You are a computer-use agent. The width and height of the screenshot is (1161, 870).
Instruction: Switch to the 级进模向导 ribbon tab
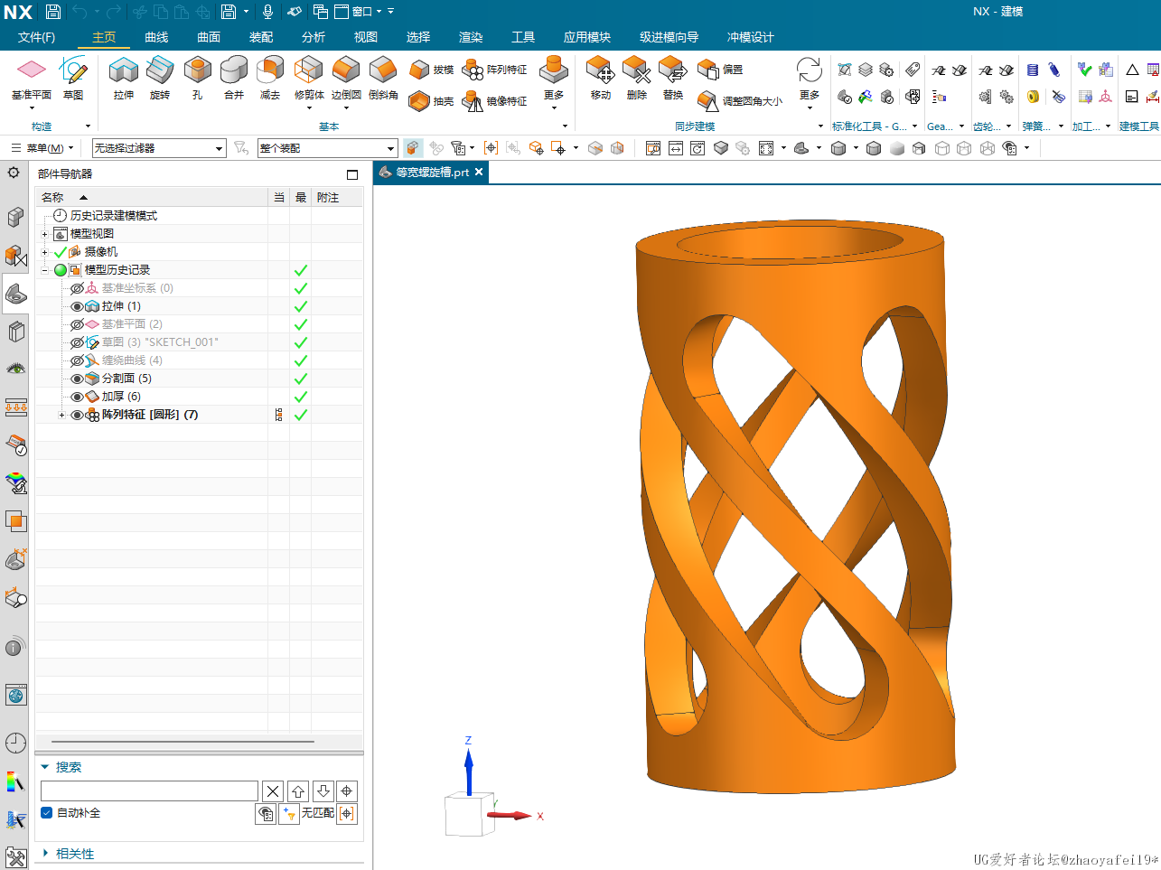[x=669, y=37]
